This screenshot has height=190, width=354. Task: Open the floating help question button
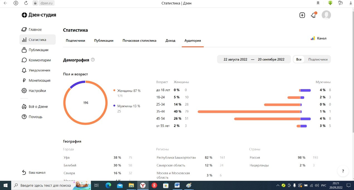343,171
